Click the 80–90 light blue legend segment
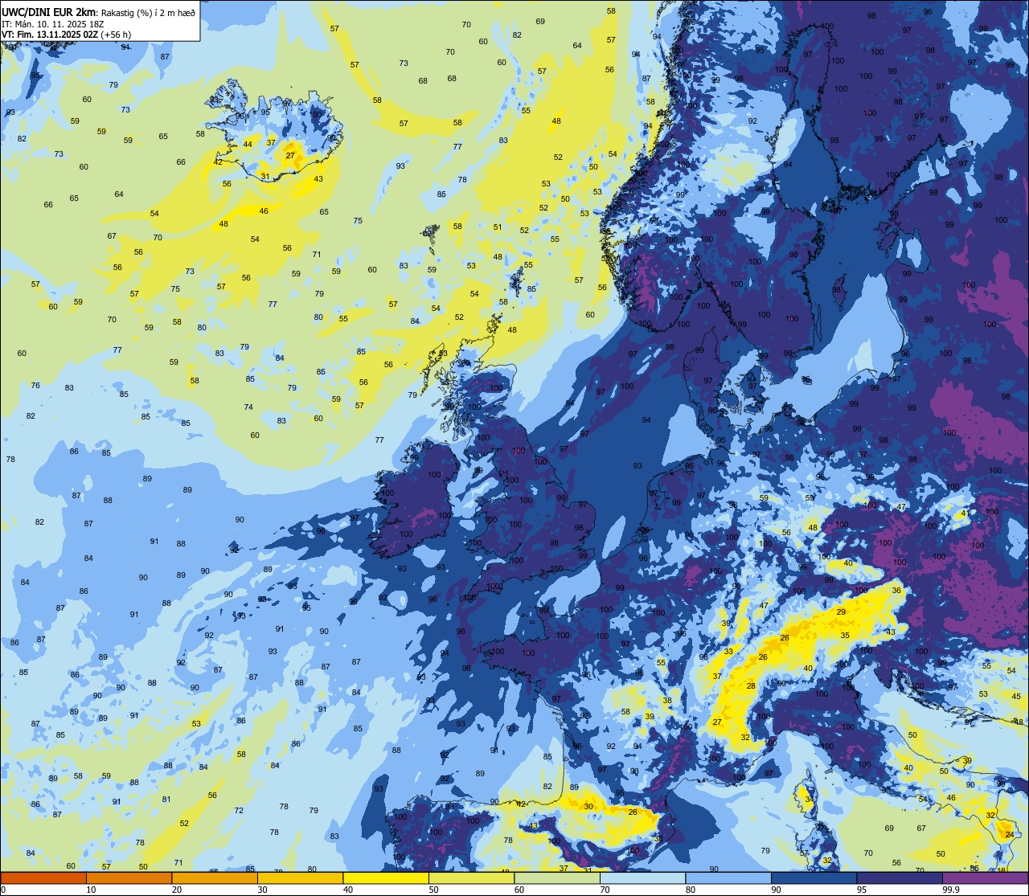This screenshot has height=896, width=1029. [x=728, y=878]
